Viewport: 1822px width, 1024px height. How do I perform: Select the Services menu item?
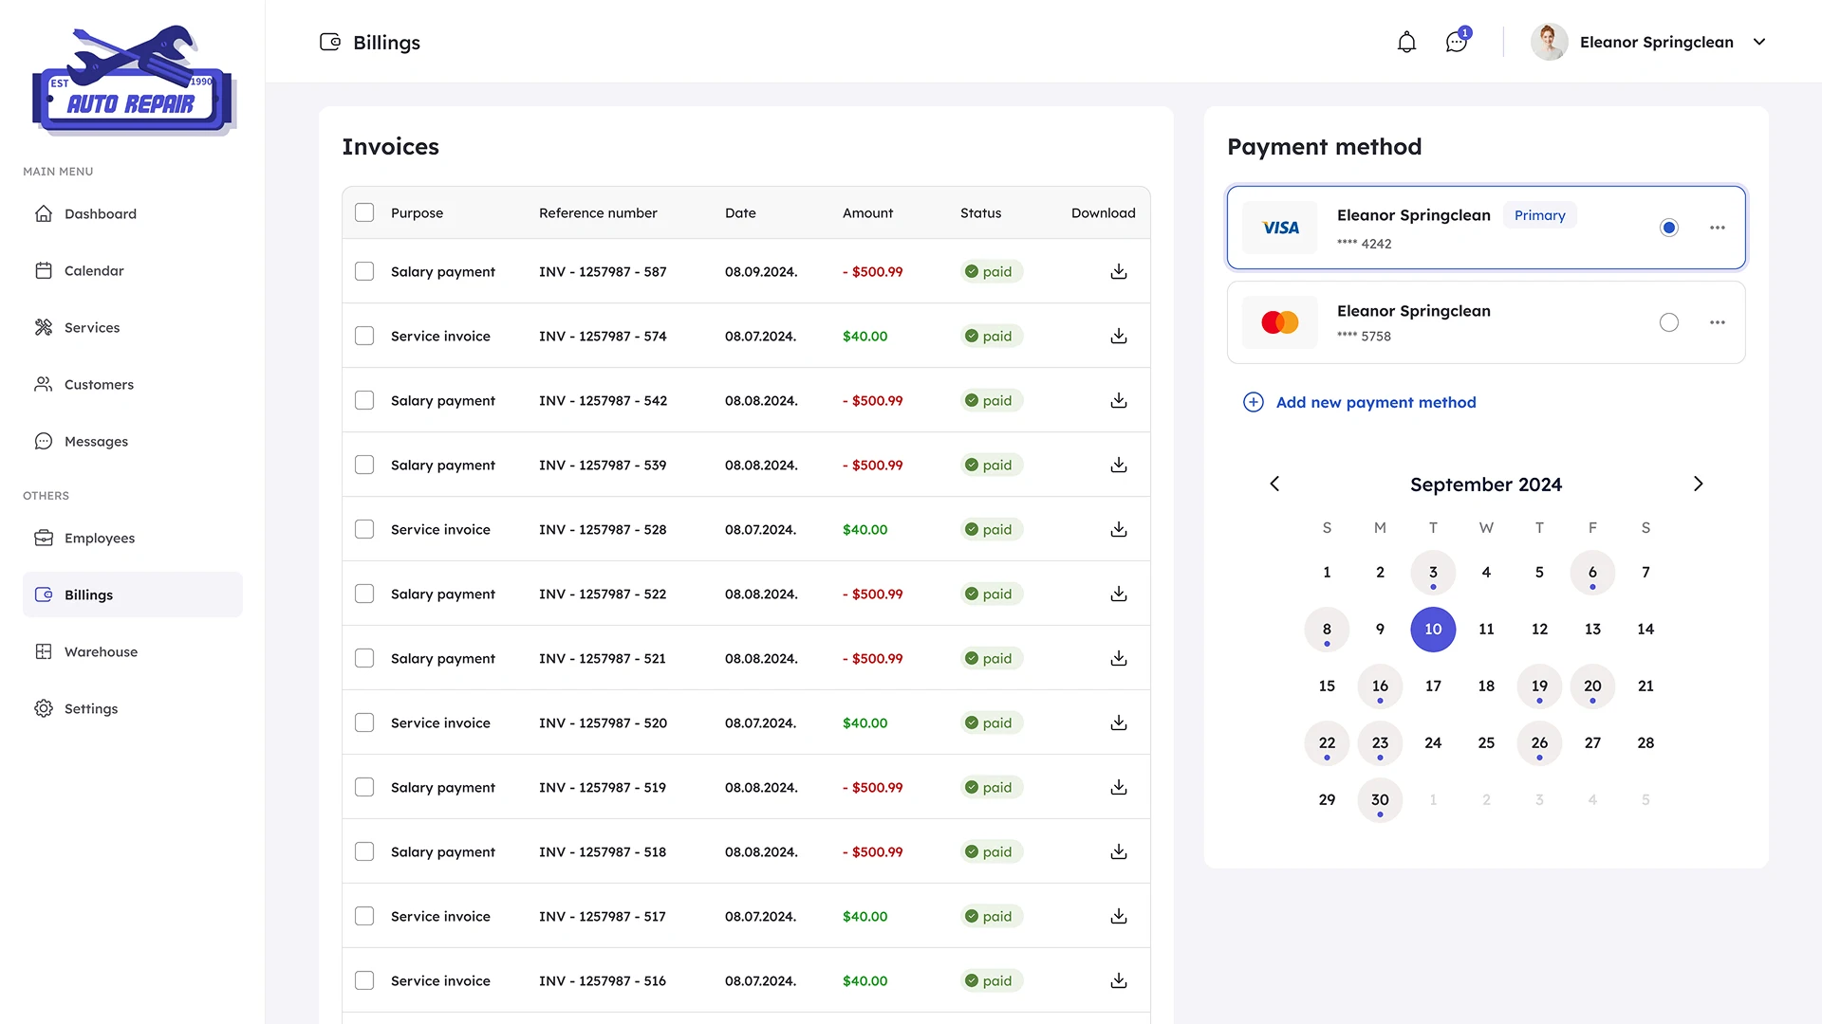tap(91, 327)
